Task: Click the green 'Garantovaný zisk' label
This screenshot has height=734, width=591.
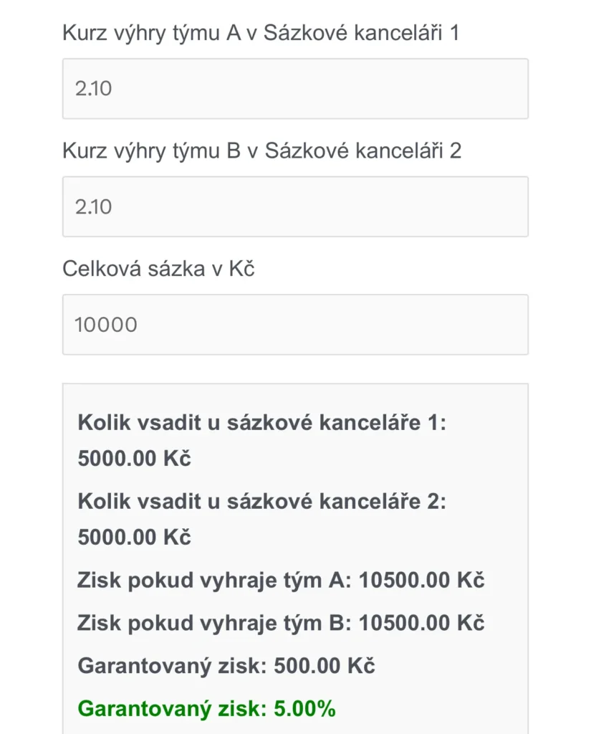Action: pyautogui.click(x=172, y=709)
